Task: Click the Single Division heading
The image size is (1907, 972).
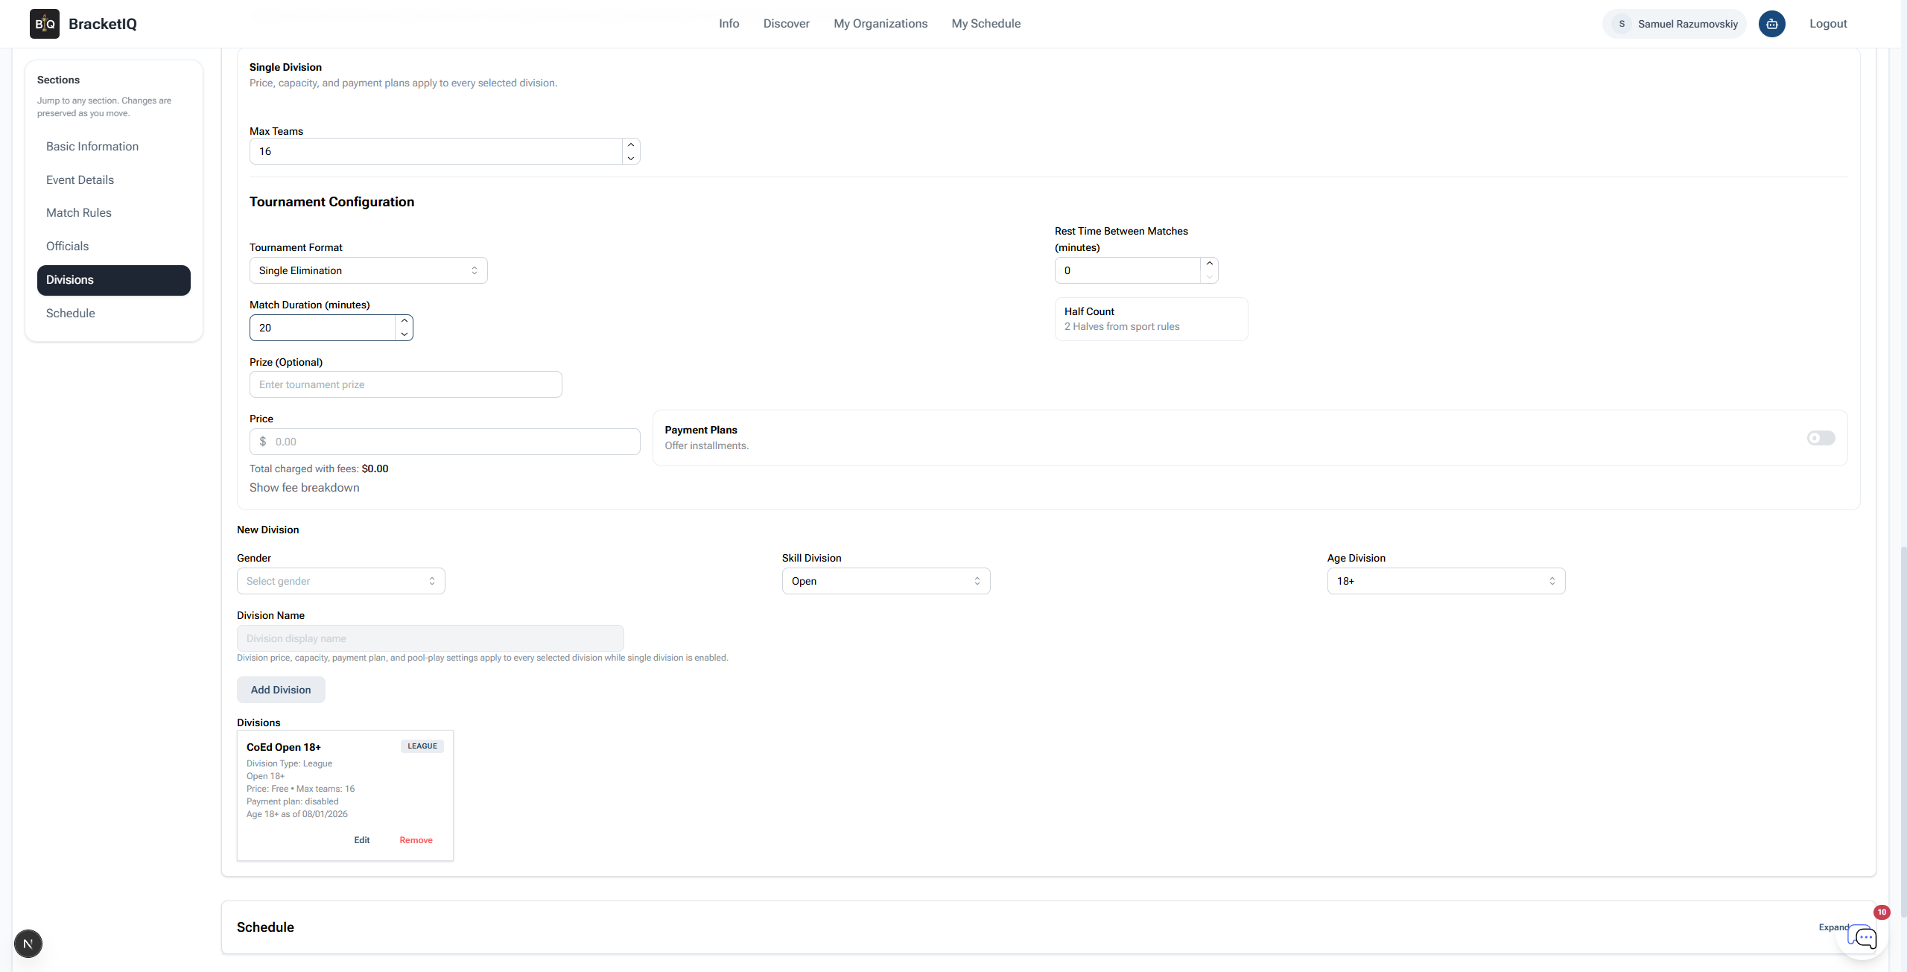Action: coord(285,67)
